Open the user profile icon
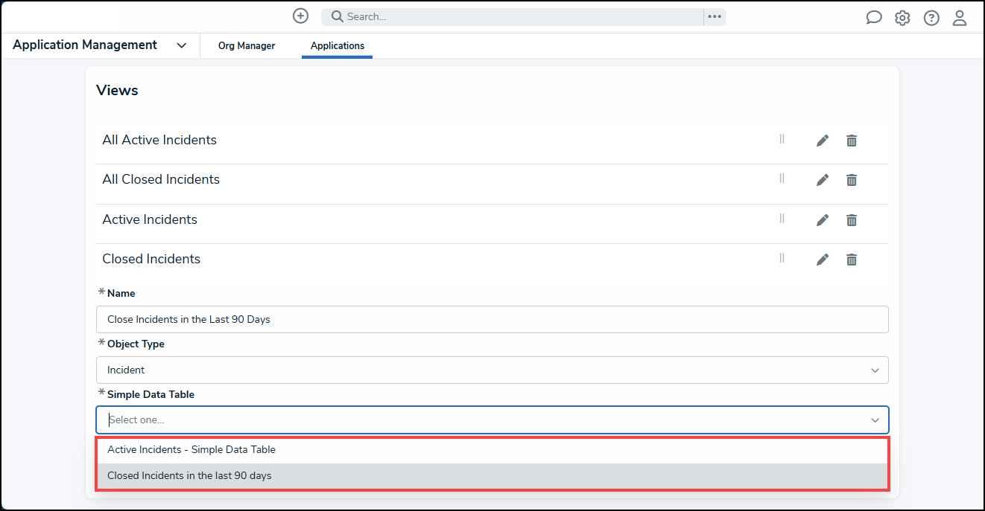The width and height of the screenshot is (985, 511). coord(960,18)
